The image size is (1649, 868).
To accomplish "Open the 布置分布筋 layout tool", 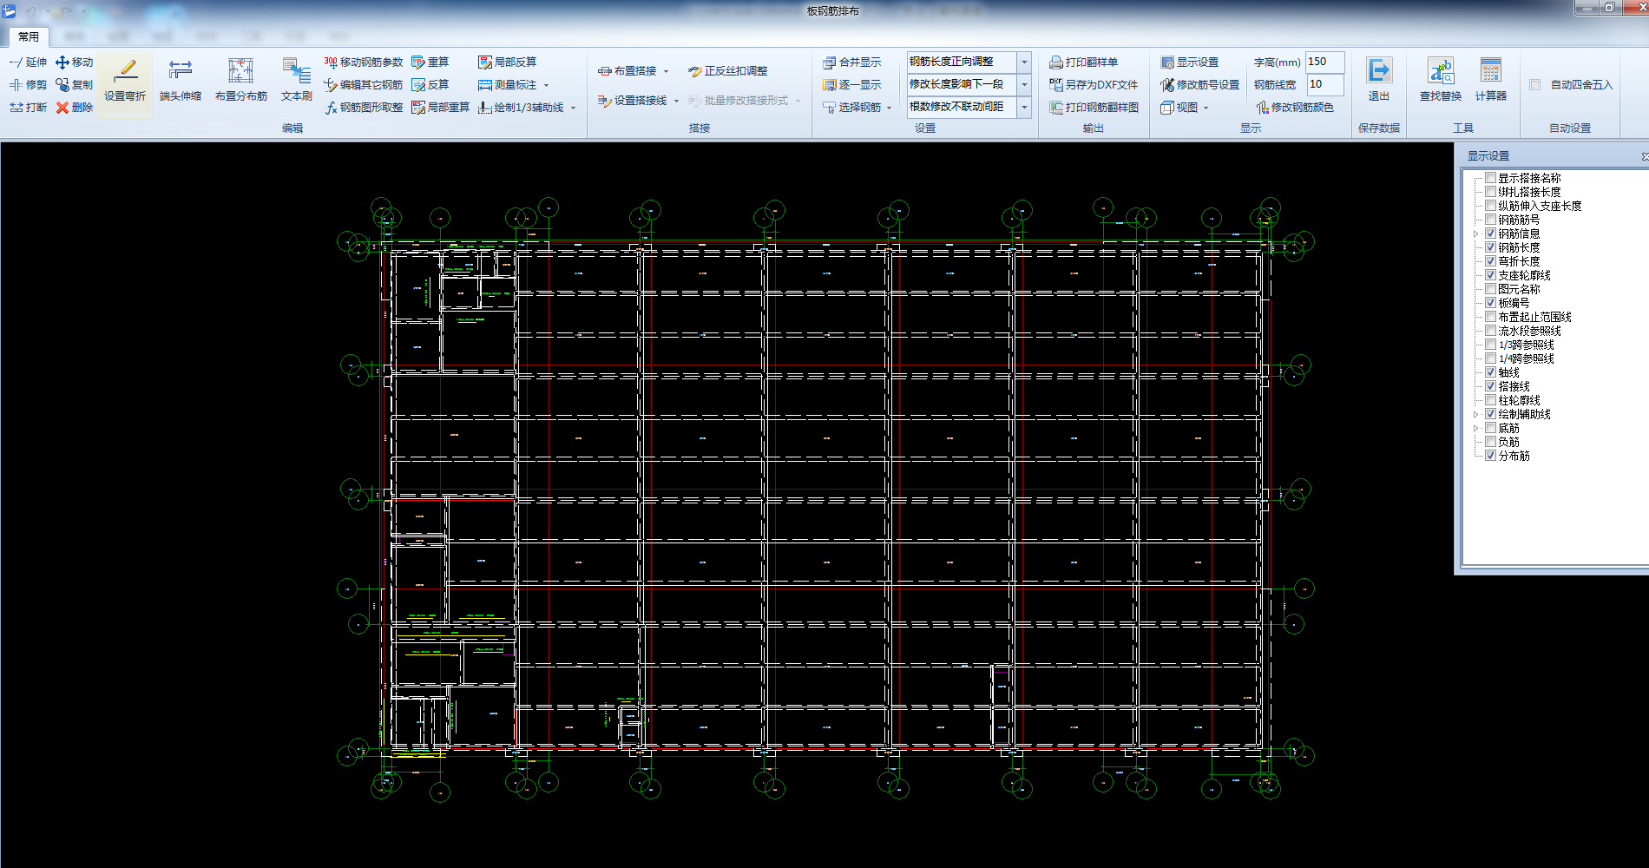I will [x=241, y=80].
